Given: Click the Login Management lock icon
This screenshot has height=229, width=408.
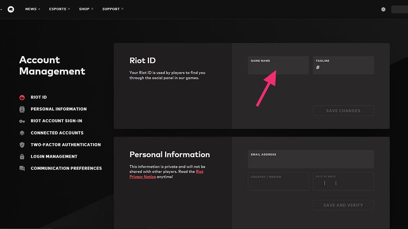Looking at the screenshot, I should tap(22, 157).
